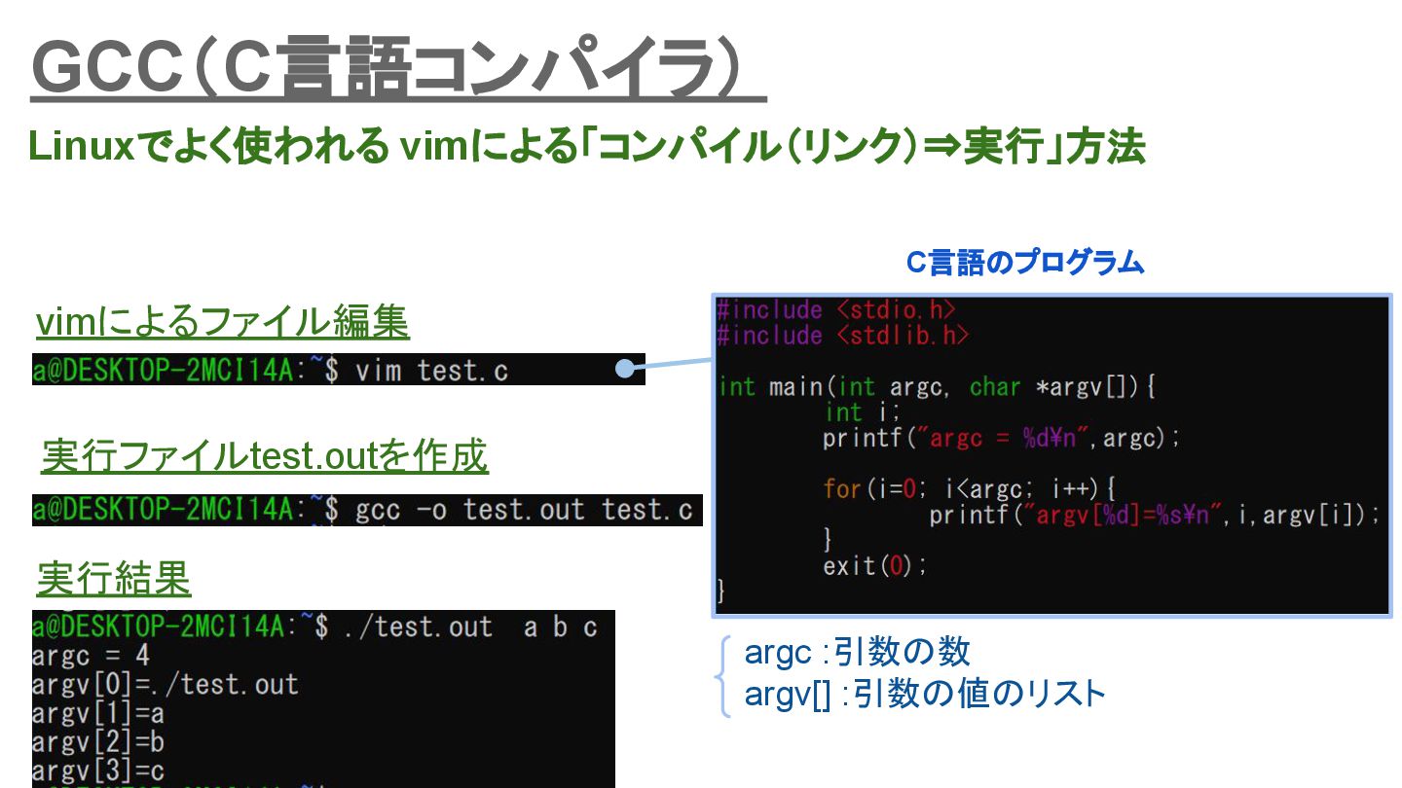Click the 'int main(int argc, char *argv[]){' line
Image resolution: width=1402 pixels, height=788 pixels.
click(x=937, y=387)
